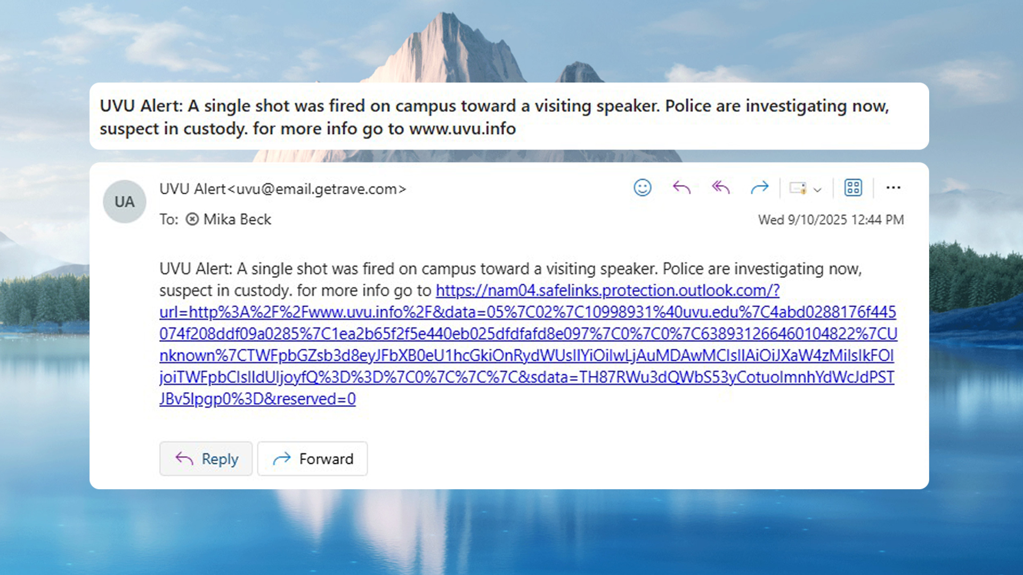Click the blue Forward arrow icon in toolbar

coord(759,187)
